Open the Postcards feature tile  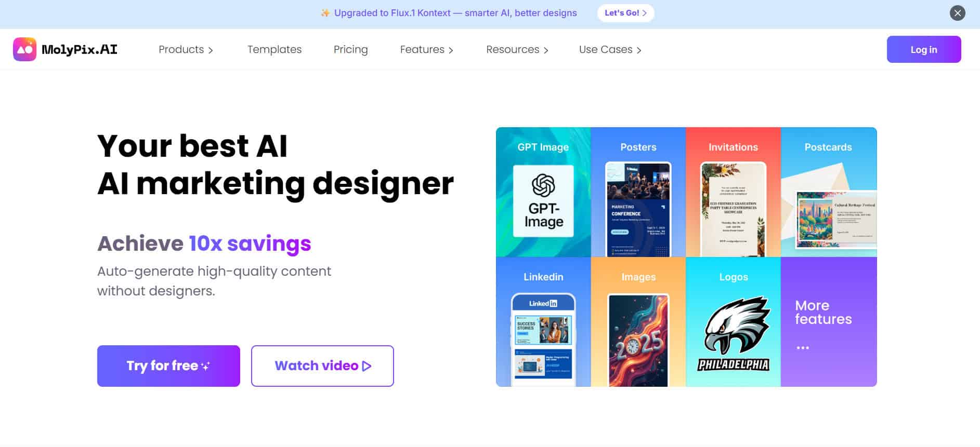point(829,192)
